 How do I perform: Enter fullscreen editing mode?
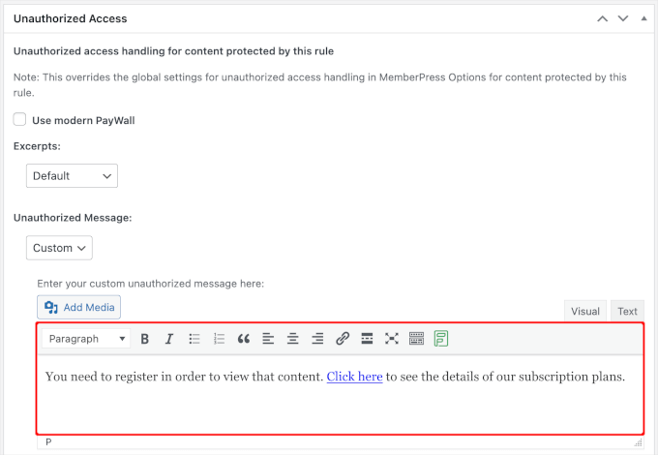392,339
